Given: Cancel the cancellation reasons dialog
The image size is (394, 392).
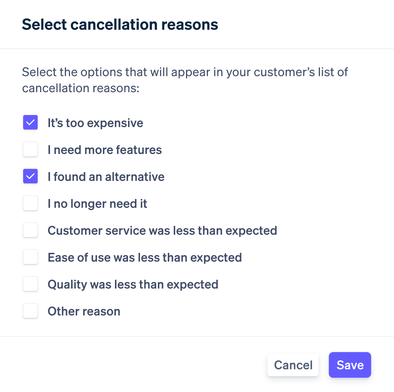Looking at the screenshot, I should [293, 365].
